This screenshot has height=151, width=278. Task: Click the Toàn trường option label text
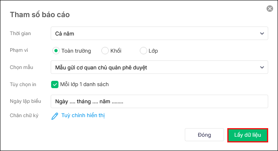pos(76,51)
